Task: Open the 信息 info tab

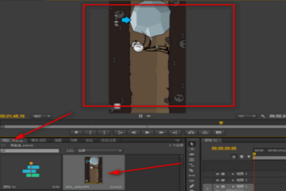Action: click(58, 140)
